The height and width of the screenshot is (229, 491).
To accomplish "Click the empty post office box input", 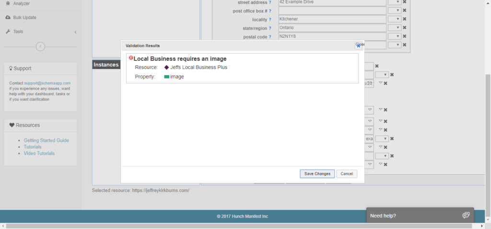I will (x=332, y=11).
